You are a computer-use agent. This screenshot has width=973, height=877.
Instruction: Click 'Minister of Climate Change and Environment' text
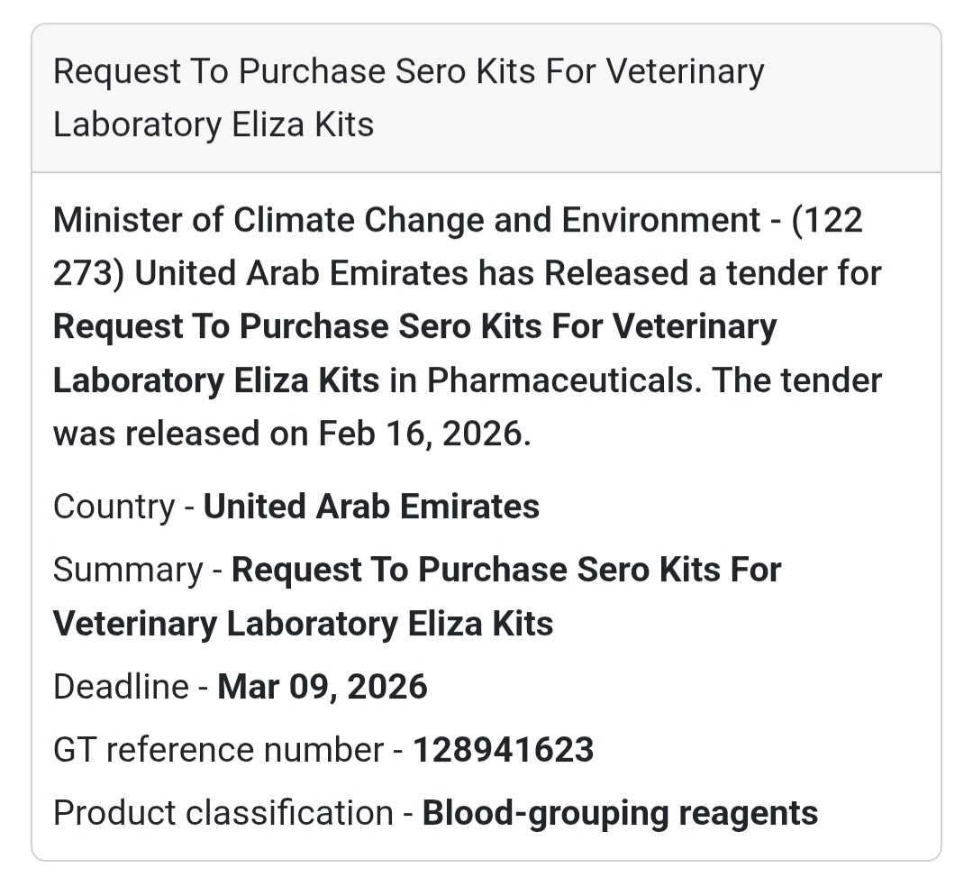406,220
